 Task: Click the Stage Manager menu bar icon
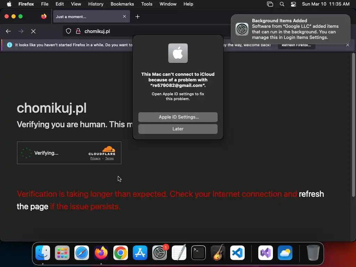(270, 4)
